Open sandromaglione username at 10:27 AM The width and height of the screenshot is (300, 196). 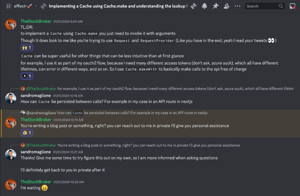pyautogui.click(x=36, y=152)
